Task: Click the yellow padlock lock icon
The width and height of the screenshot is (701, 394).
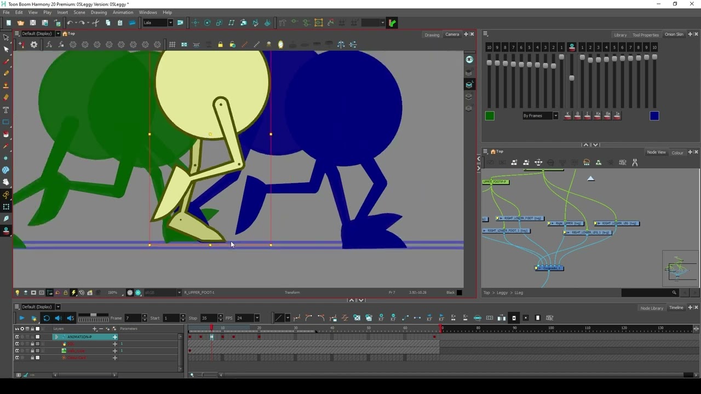Action: pos(220,44)
